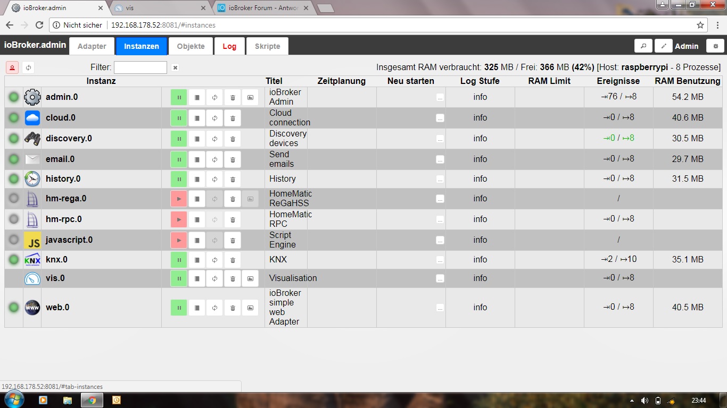Pause the web.0 instance
Image resolution: width=727 pixels, height=408 pixels.
click(179, 308)
